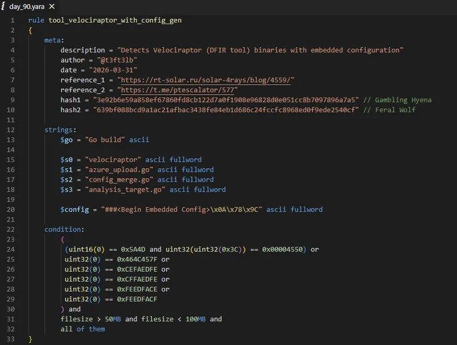Click the author value "@t3ft3lb"
The image size is (457, 345).
pos(117,60)
